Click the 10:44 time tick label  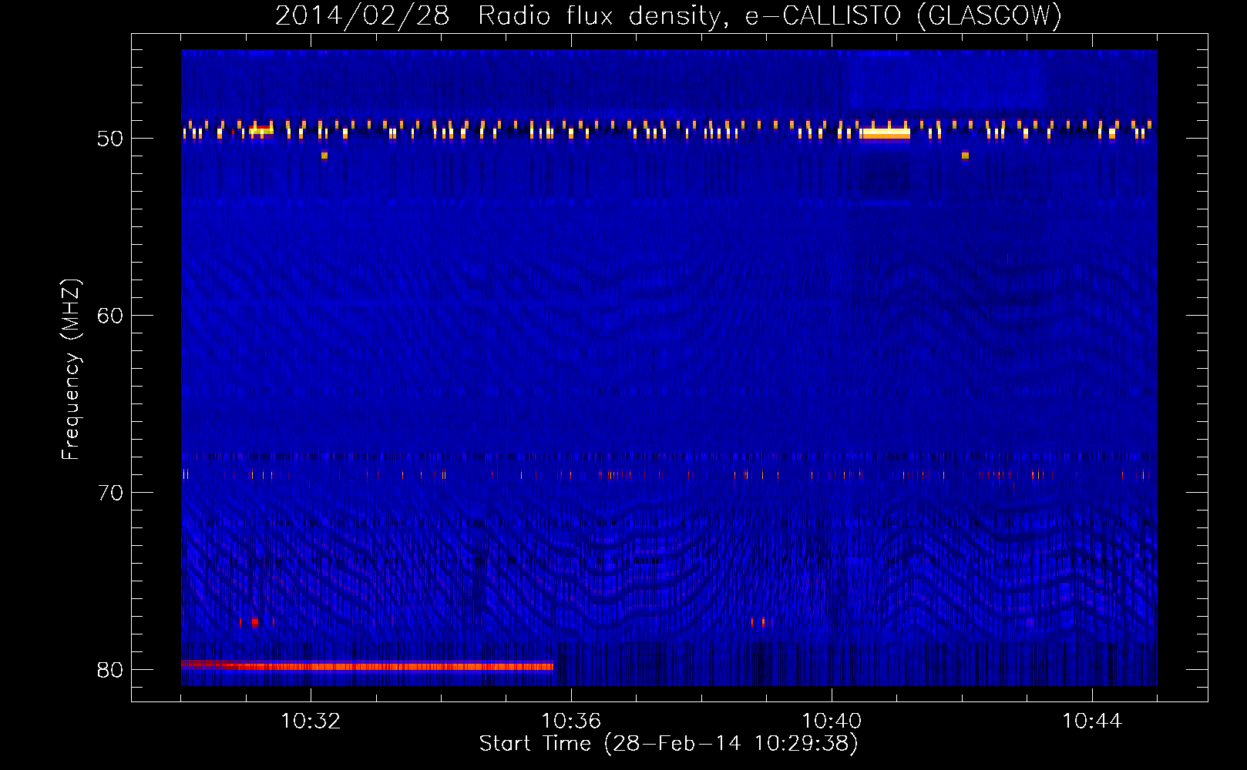point(1092,721)
